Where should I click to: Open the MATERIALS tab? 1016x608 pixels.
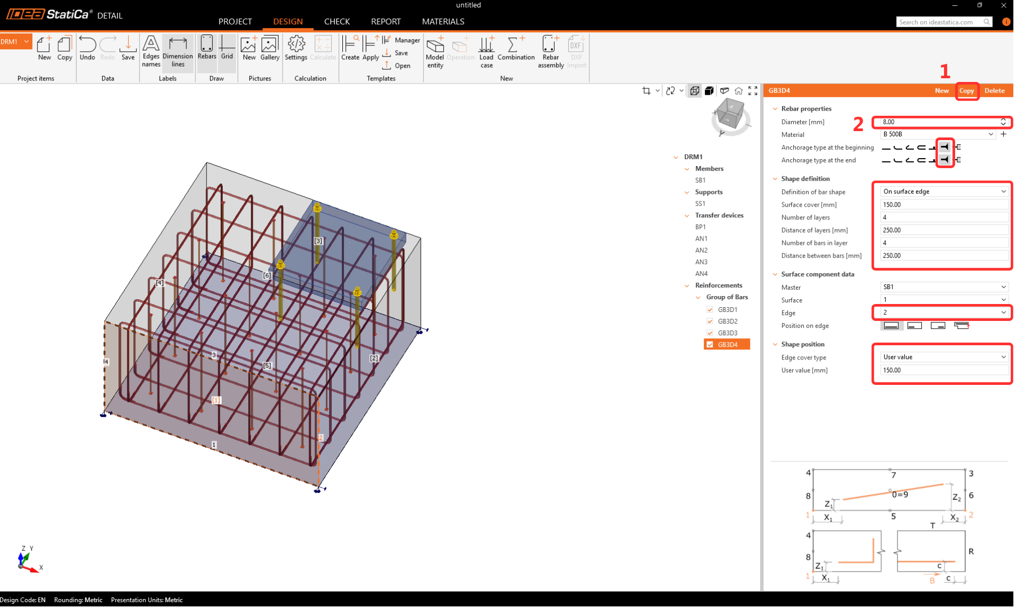[443, 22]
